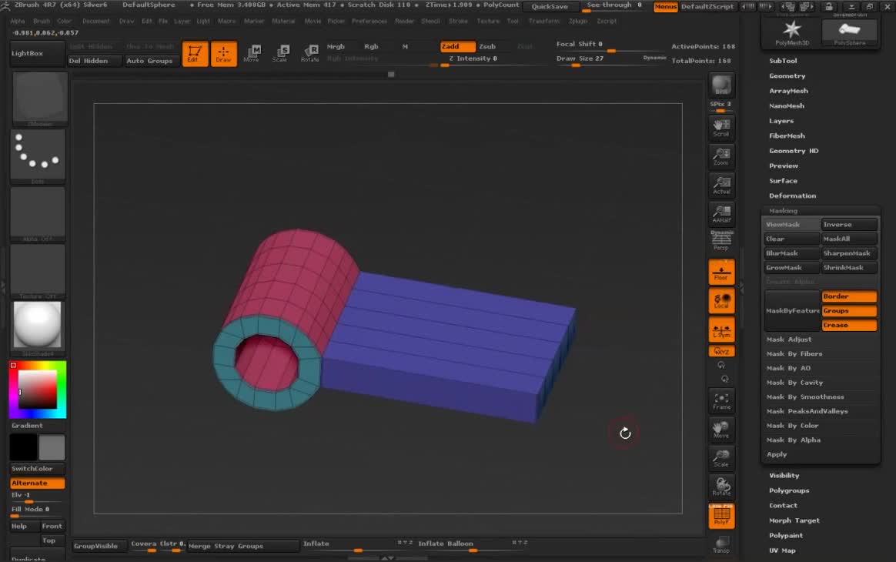The image size is (896, 562).
Task: Toggle L.Sym local symmetry
Action: (x=722, y=330)
